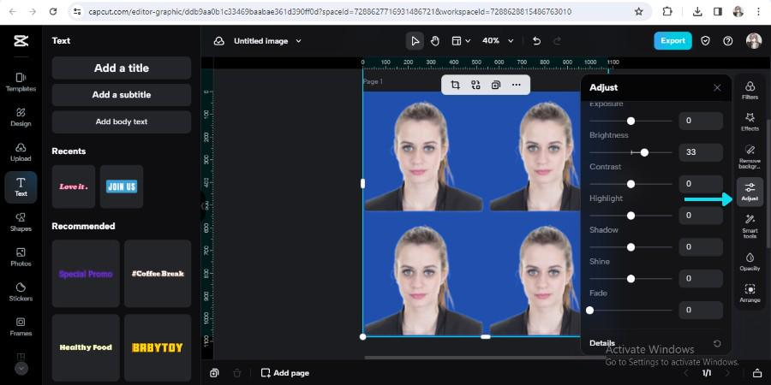Insert the 'JOIN US' recent text style
The height and width of the screenshot is (385, 771).
pos(122,187)
